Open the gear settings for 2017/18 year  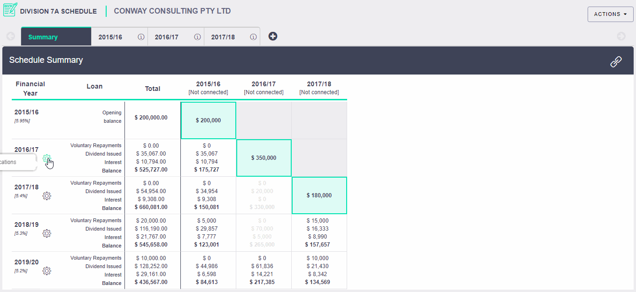click(x=47, y=196)
